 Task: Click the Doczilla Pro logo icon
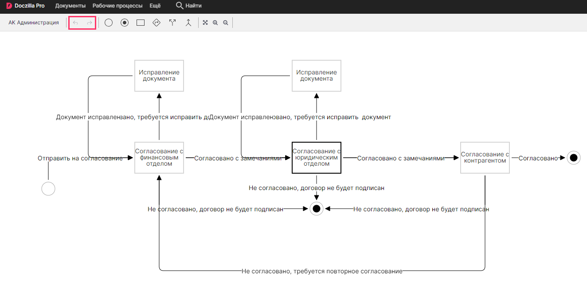[9, 6]
